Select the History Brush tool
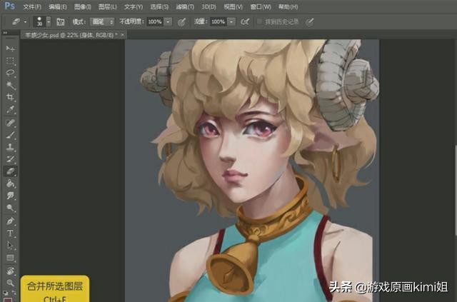 [10, 159]
